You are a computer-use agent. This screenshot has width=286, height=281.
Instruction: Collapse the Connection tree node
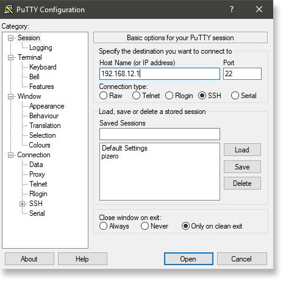coord(10,155)
